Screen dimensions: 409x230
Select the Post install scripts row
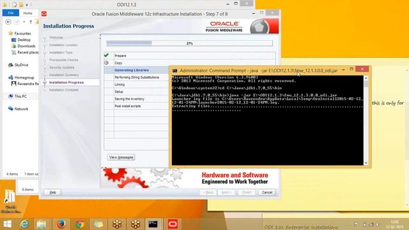pyautogui.click(x=136, y=106)
